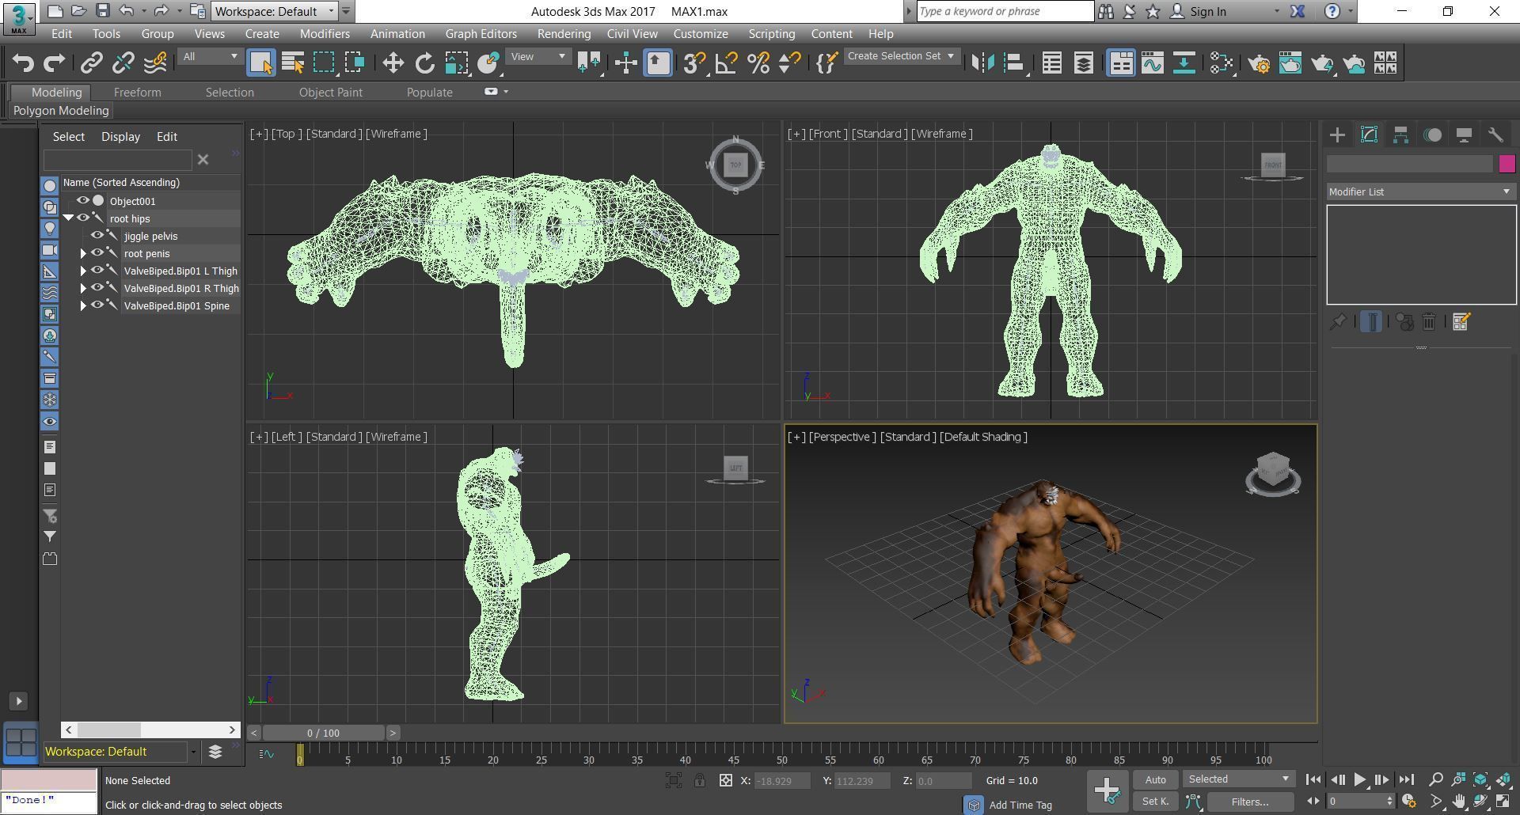This screenshot has width=1520, height=815.
Task: Toggle visibility of ValveBiped.Bip01 R Thigh
Action: 97,288
